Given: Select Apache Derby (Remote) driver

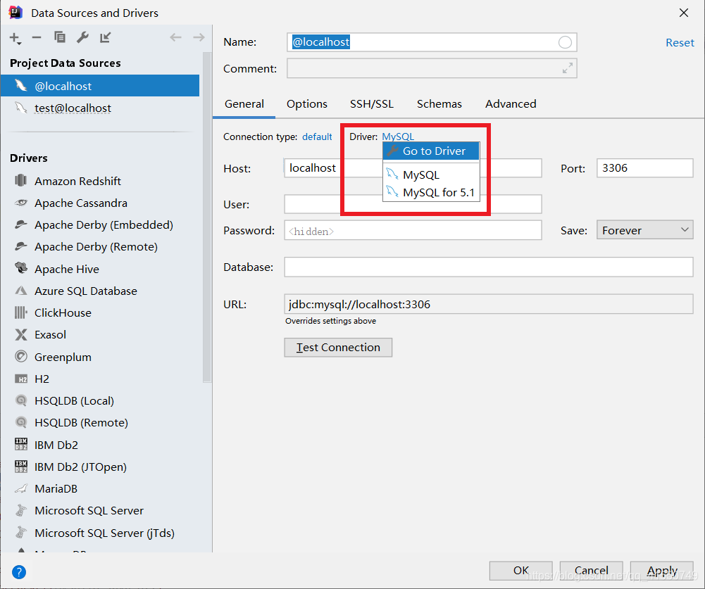Looking at the screenshot, I should tap(101, 247).
